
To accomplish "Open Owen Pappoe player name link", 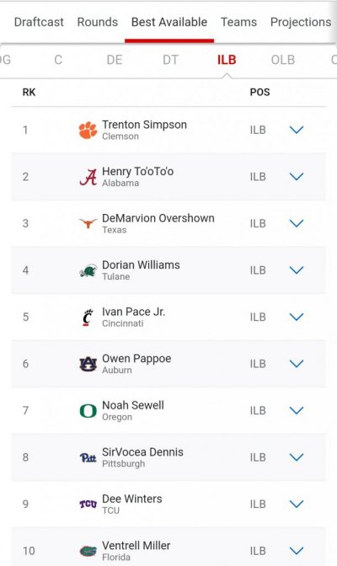I will click(x=136, y=359).
